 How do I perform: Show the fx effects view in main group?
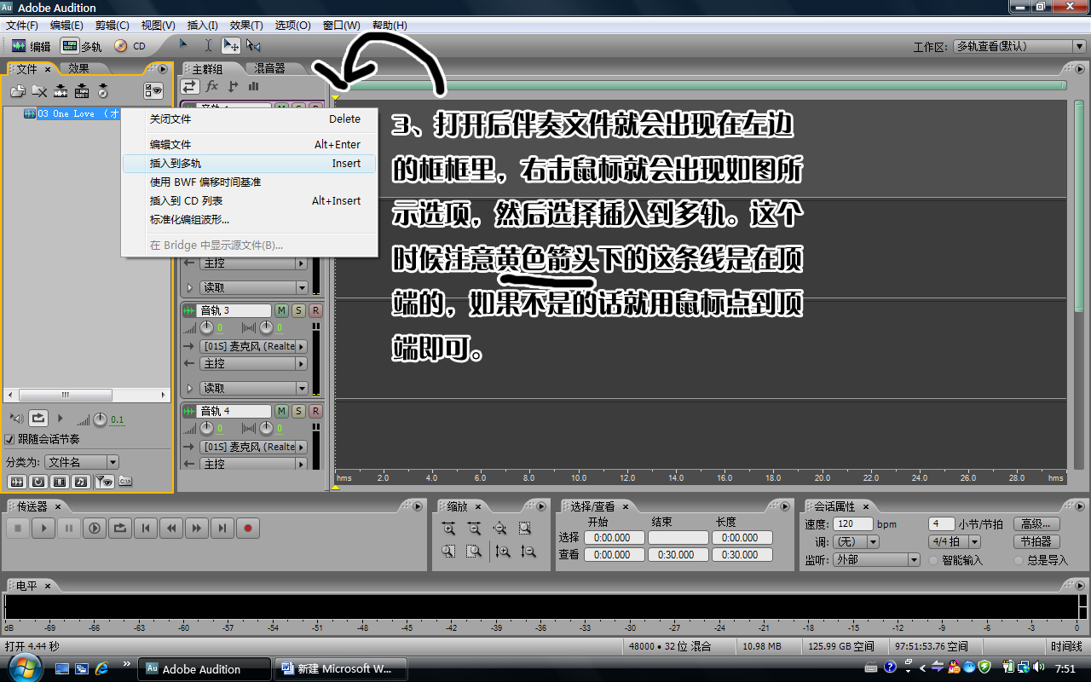point(211,86)
